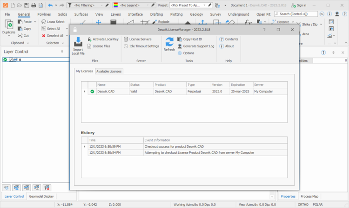Click the edit legend pencil icon
The image size is (349, 208).
pos(153,5)
